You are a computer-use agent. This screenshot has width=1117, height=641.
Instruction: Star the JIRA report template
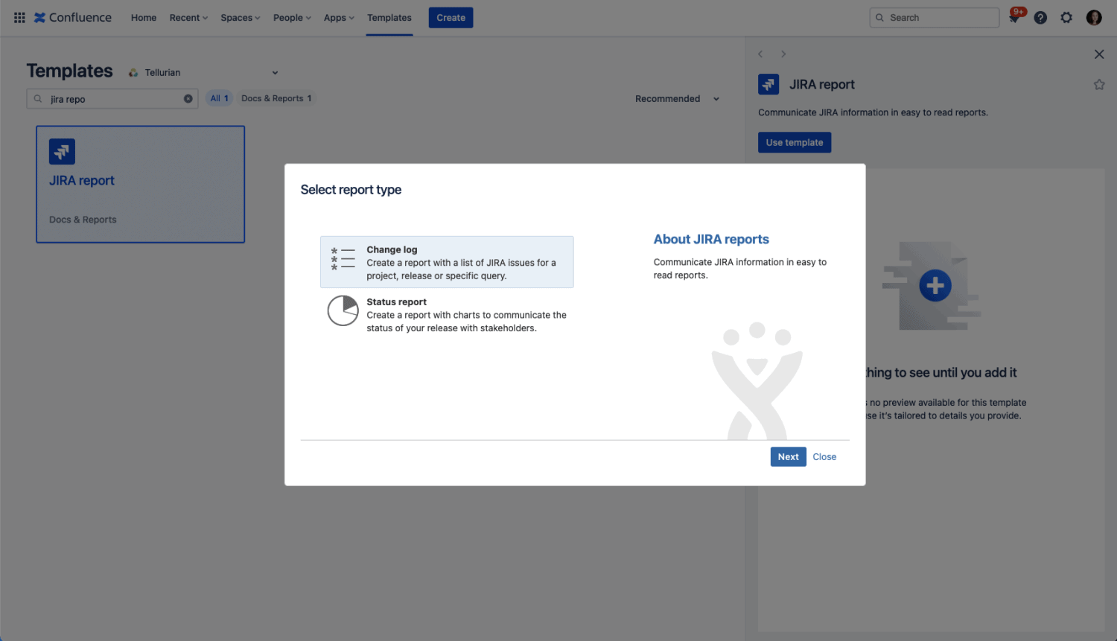click(1098, 85)
